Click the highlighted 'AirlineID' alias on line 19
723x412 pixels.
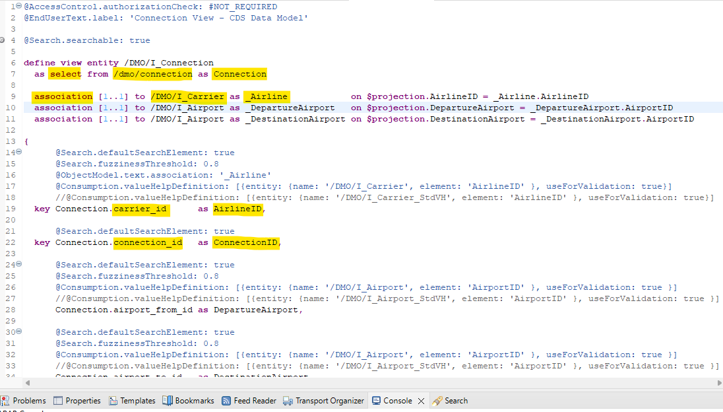click(238, 209)
